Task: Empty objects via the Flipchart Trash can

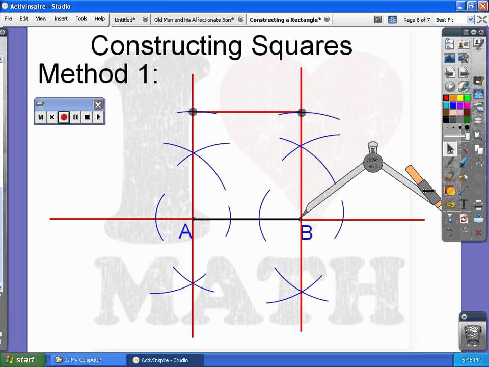Action: point(473,335)
